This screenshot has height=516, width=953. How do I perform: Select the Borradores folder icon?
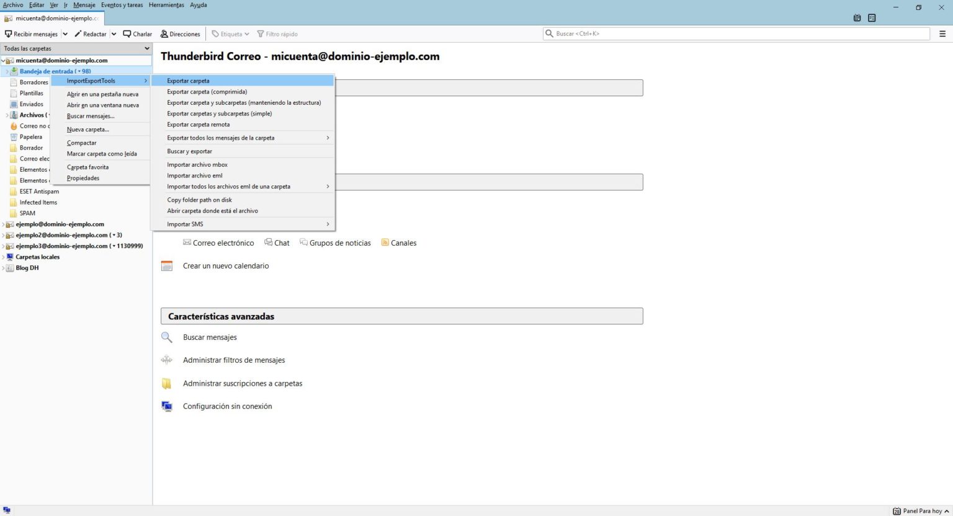point(14,82)
